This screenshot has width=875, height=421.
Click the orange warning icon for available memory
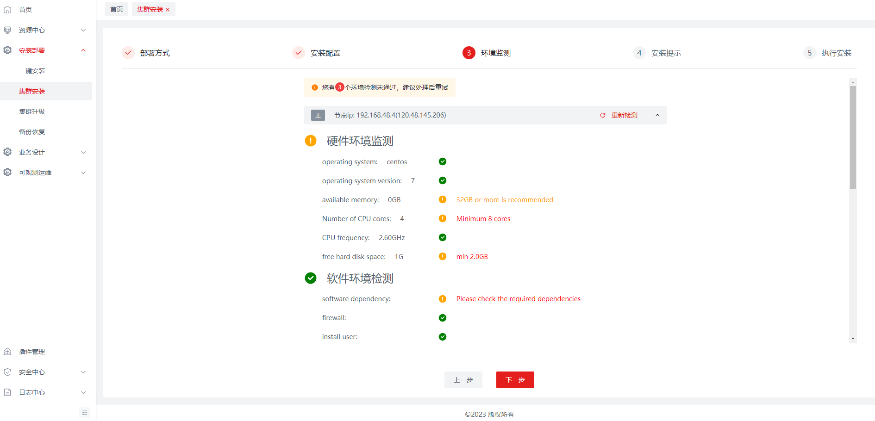(x=443, y=199)
